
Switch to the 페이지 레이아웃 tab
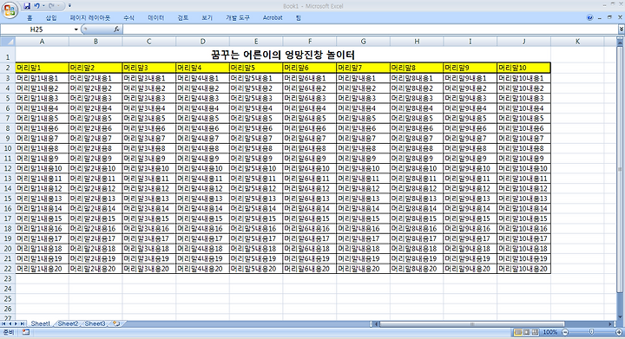(90, 18)
